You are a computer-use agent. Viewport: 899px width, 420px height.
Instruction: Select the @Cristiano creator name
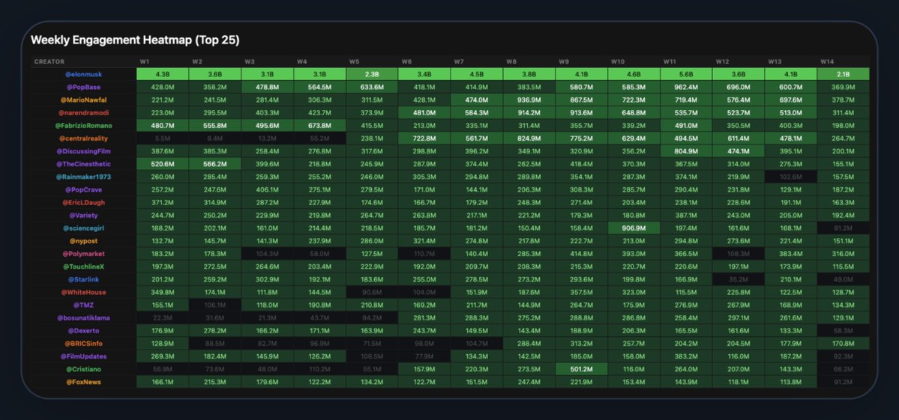(84, 369)
